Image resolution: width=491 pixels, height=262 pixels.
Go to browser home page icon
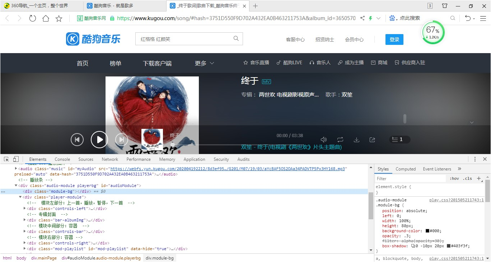46,18
